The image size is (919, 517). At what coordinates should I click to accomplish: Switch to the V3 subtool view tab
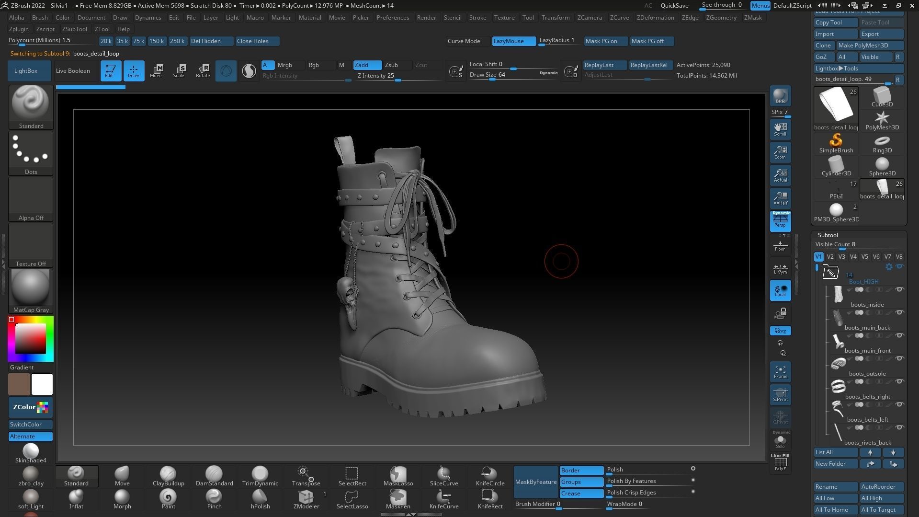click(841, 256)
